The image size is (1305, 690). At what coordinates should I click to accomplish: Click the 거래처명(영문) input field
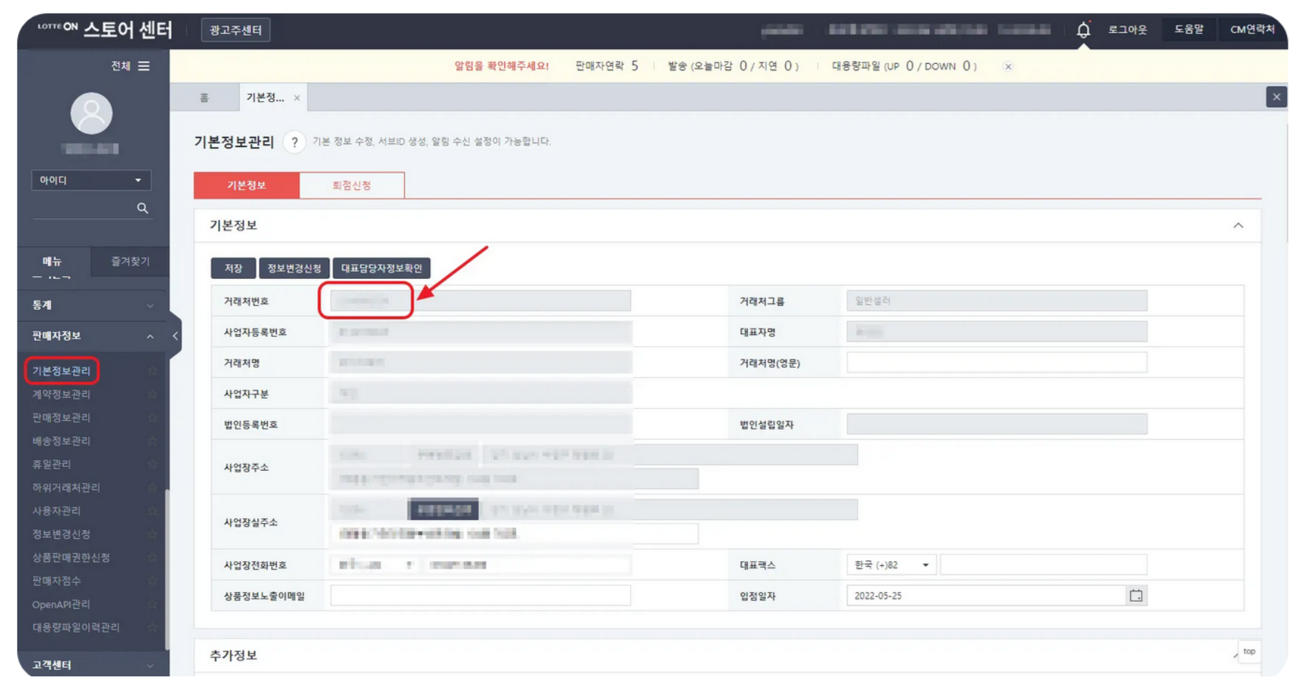(996, 363)
